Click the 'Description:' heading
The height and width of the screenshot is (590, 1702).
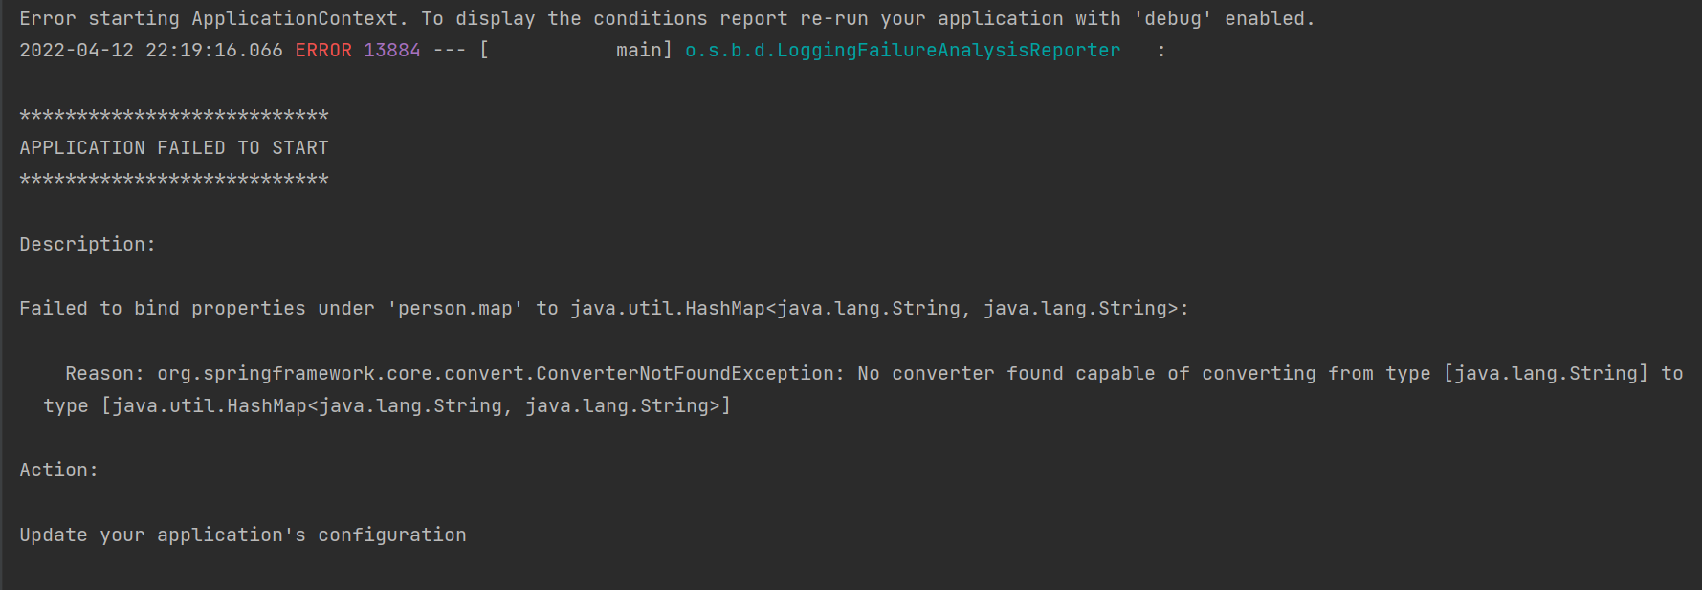tap(87, 245)
